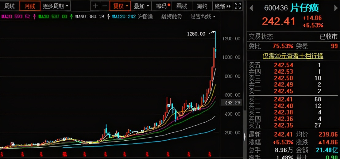Select the 买五 row price 242.35
Screen dimensions: 340x159
pos(284,125)
